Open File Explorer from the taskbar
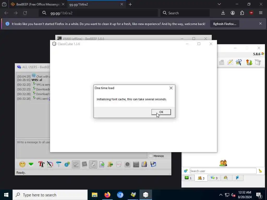This screenshot has width=267, height=200. (x=94, y=195)
